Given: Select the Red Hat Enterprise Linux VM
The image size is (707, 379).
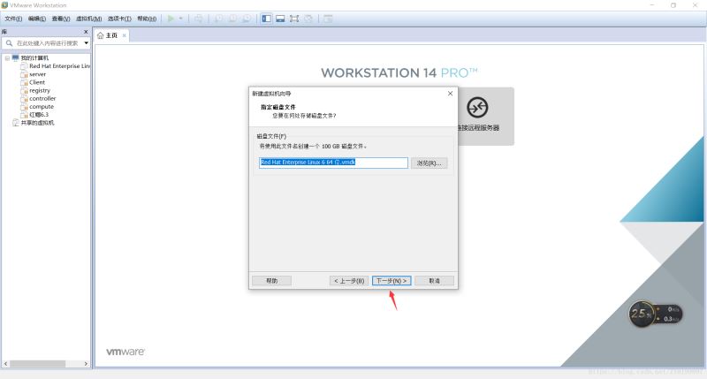Looking at the screenshot, I should tap(59, 66).
